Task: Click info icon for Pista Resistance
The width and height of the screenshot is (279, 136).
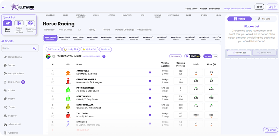Action: [150, 89]
